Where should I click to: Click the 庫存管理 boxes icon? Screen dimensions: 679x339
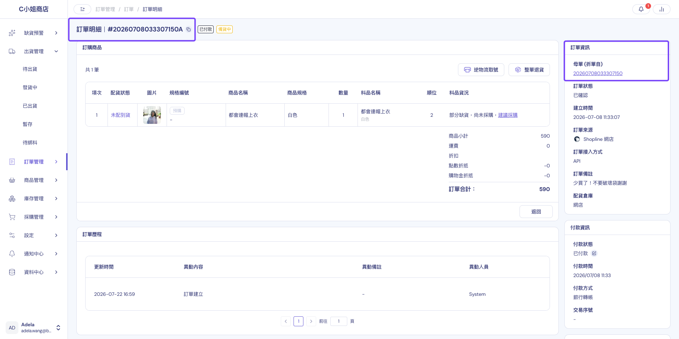12,199
